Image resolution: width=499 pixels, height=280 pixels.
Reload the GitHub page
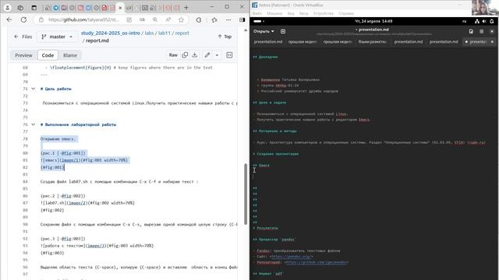pos(23,19)
